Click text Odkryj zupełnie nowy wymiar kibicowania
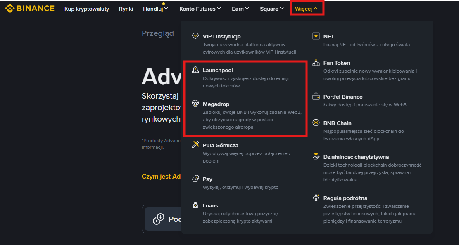This screenshot has width=459, height=245. [370, 75]
